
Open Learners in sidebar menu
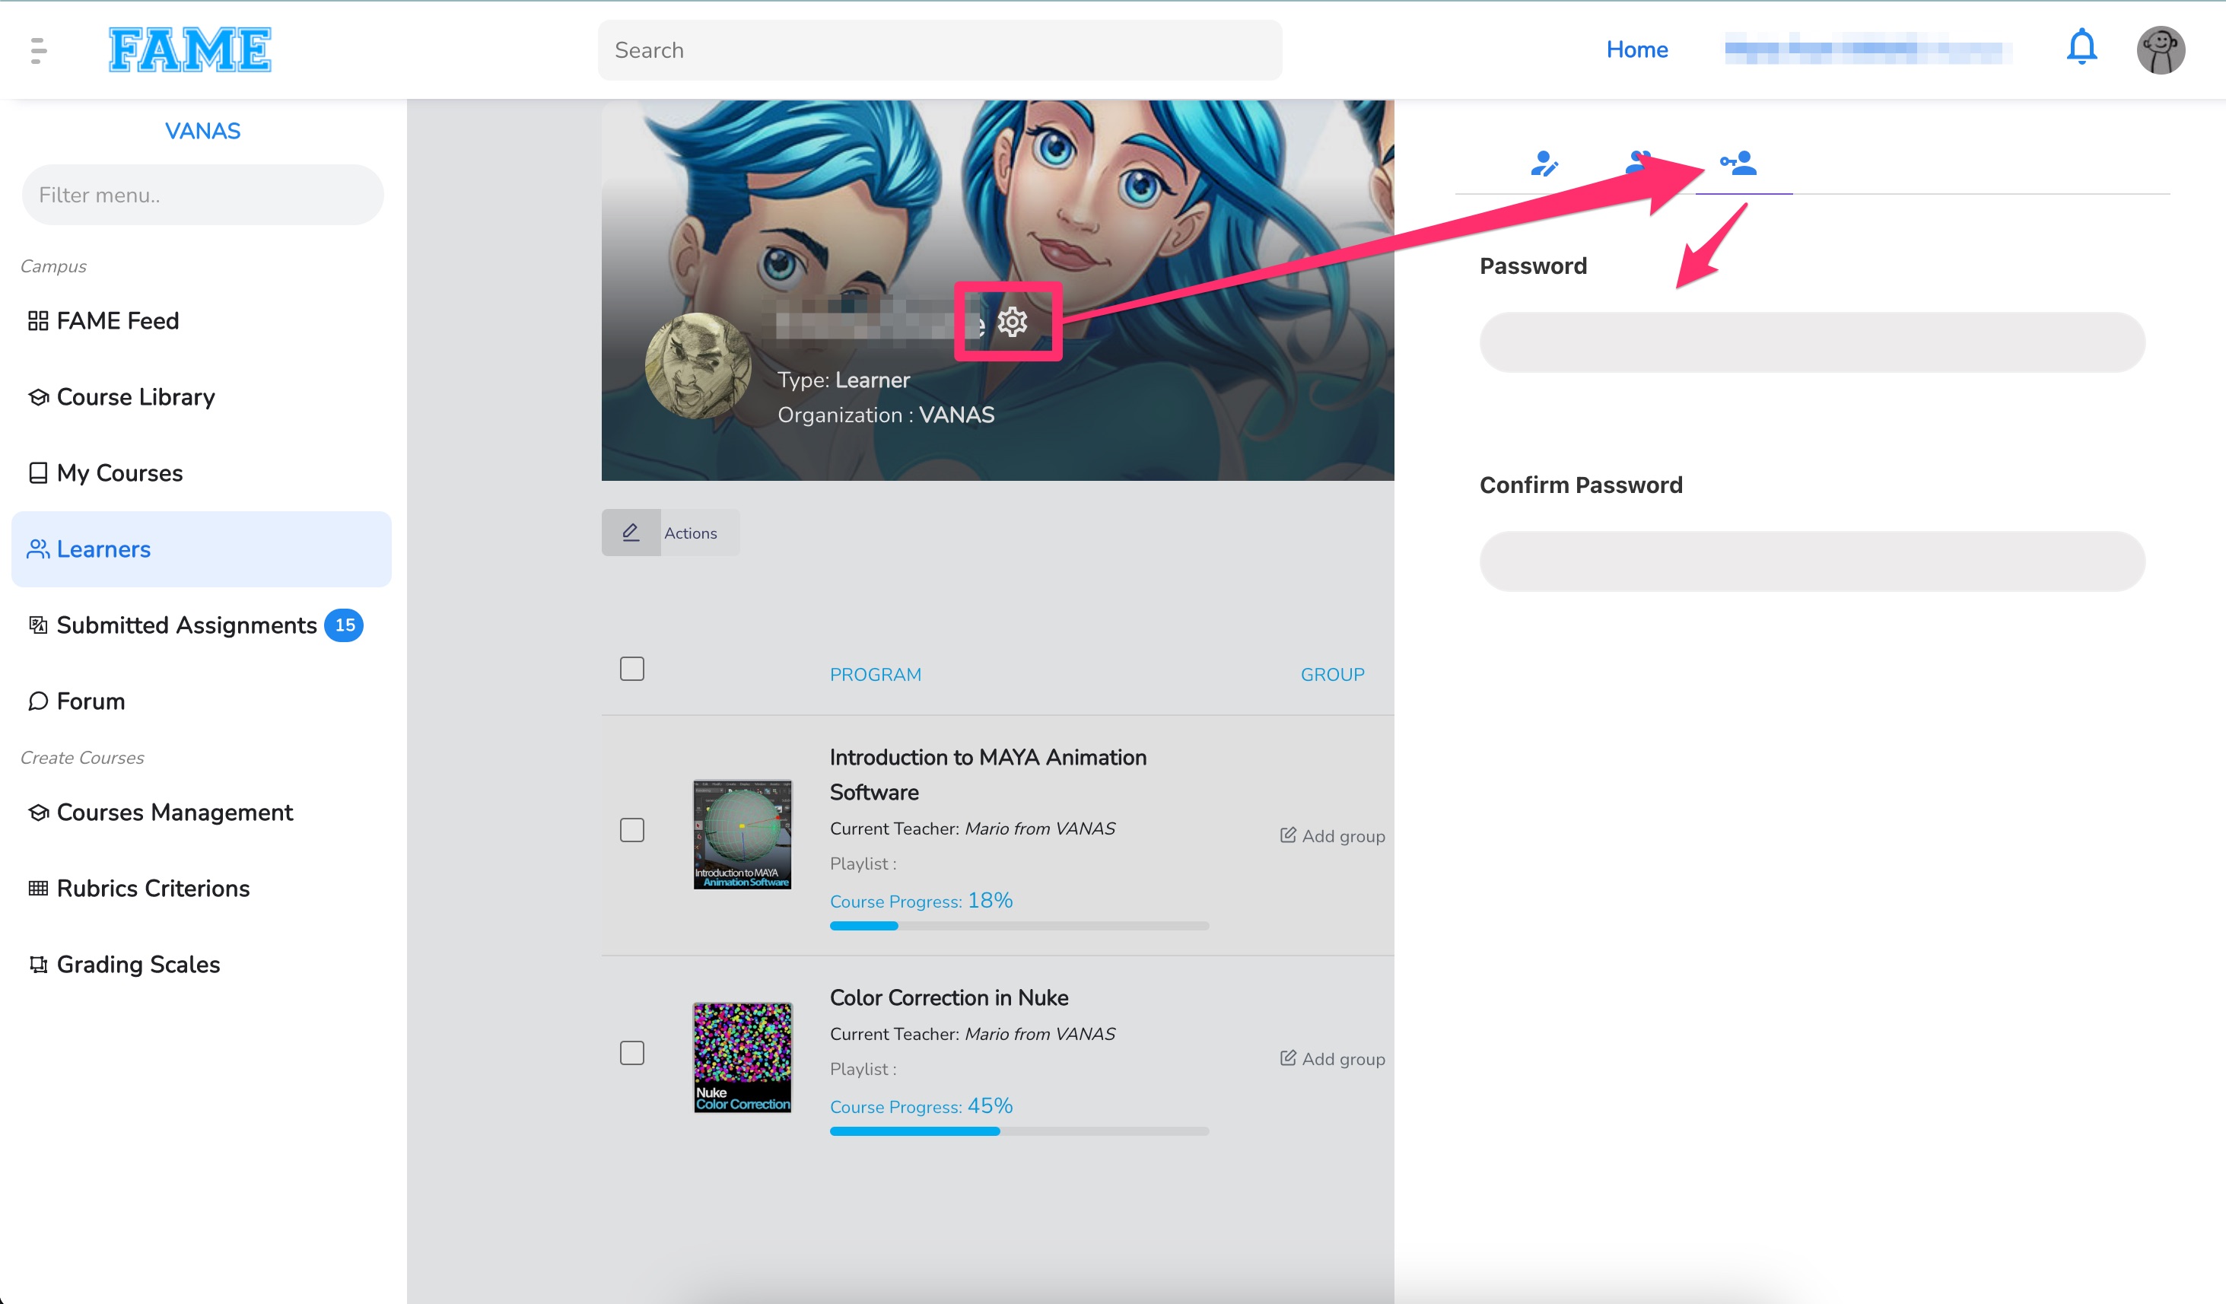[x=103, y=549]
